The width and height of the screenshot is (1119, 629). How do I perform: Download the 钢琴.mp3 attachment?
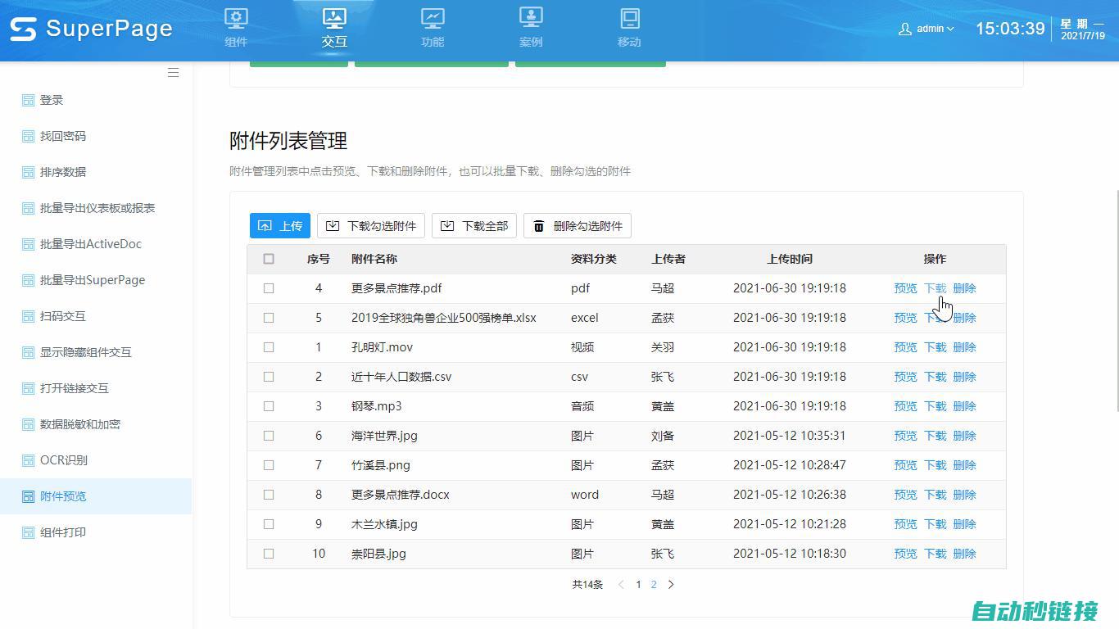[x=935, y=406]
